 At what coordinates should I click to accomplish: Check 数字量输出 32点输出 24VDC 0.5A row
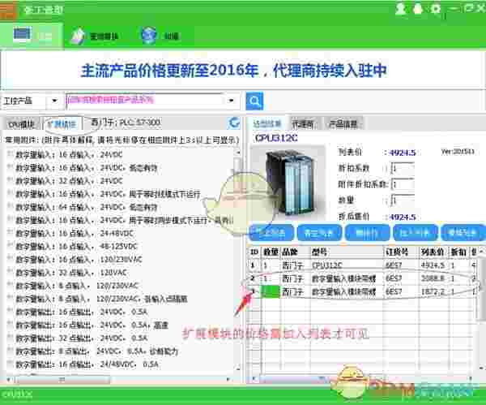point(11,338)
